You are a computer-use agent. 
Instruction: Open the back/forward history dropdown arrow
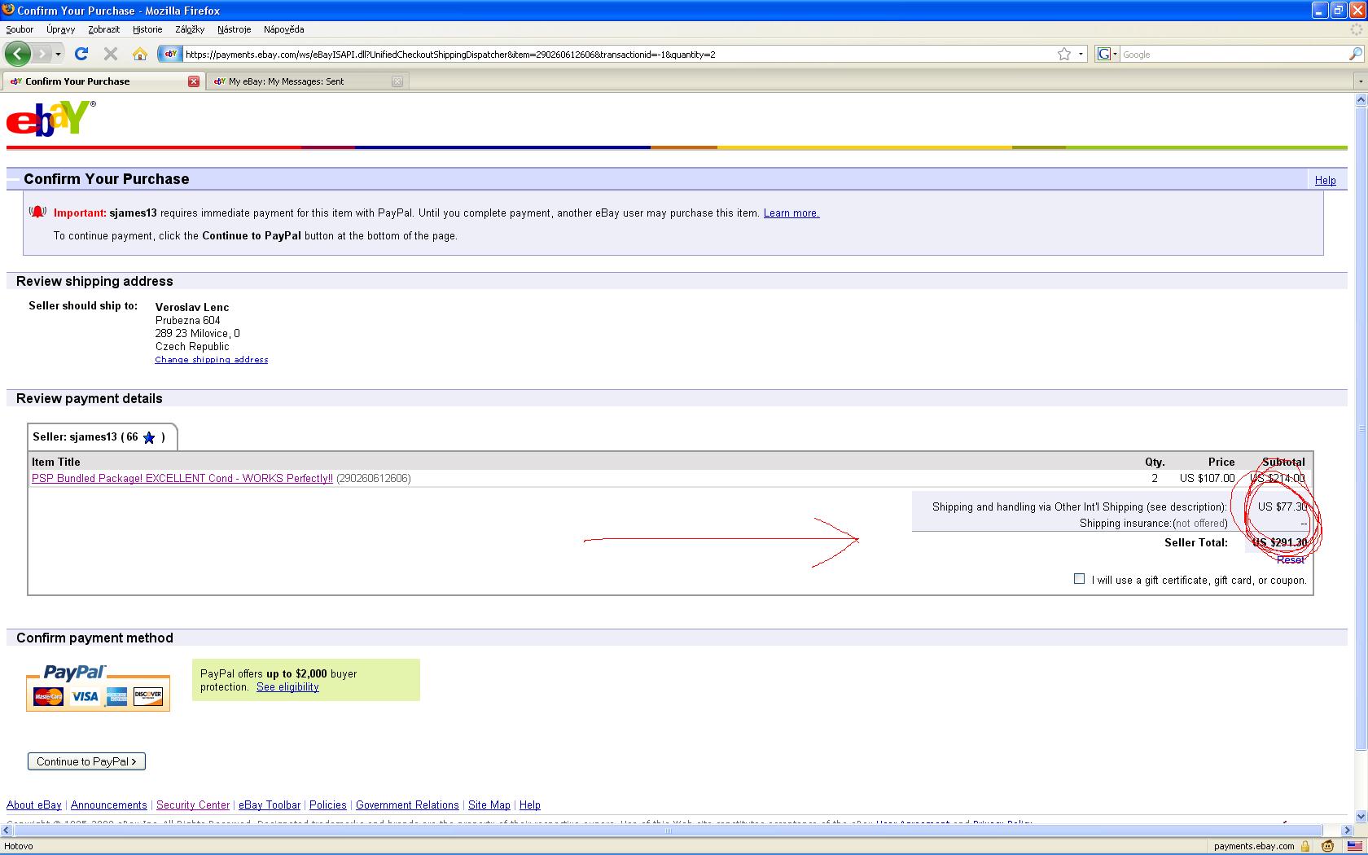click(58, 54)
